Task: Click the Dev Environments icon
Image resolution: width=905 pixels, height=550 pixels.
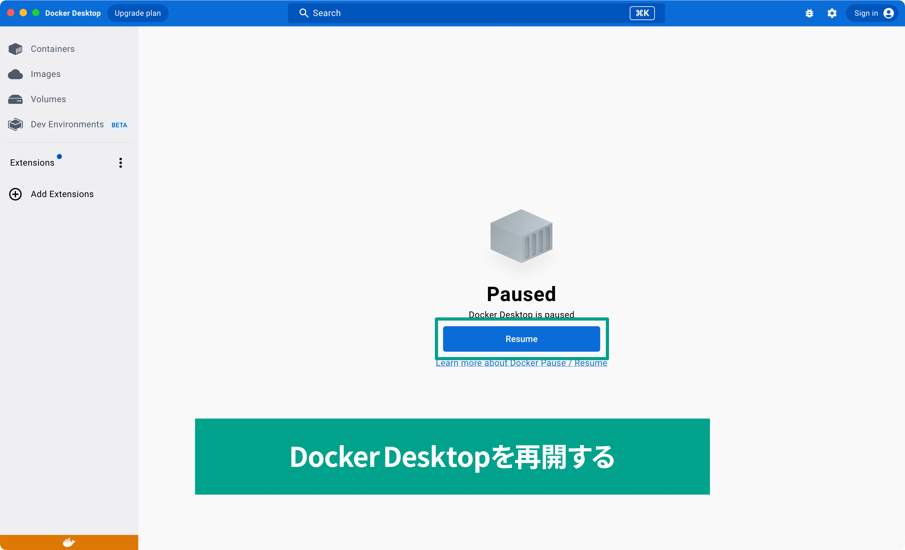Action: pyautogui.click(x=15, y=124)
